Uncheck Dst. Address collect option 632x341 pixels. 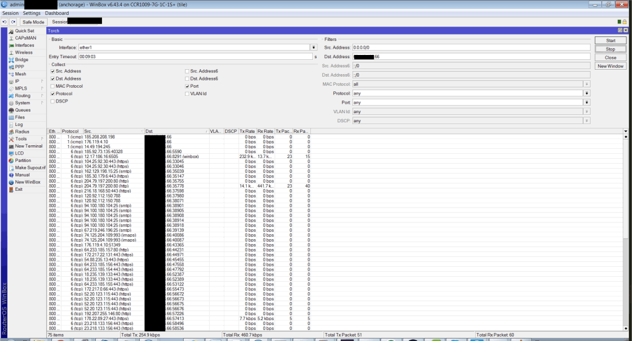(x=53, y=79)
